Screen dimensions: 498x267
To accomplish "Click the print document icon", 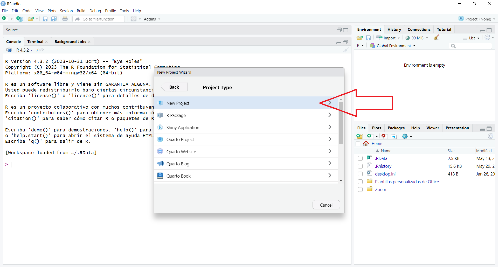I will tap(65, 19).
